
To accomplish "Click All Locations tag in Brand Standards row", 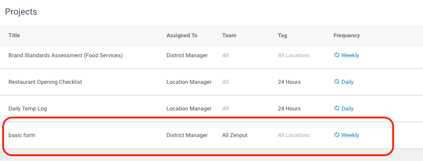I will pyautogui.click(x=294, y=55).
